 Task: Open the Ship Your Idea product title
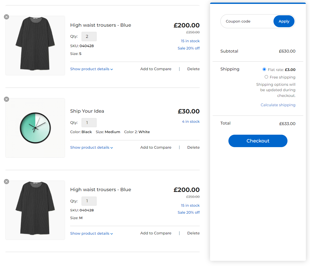pyautogui.click(x=87, y=111)
